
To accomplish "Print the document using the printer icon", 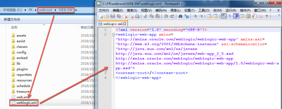I will 137,16.
